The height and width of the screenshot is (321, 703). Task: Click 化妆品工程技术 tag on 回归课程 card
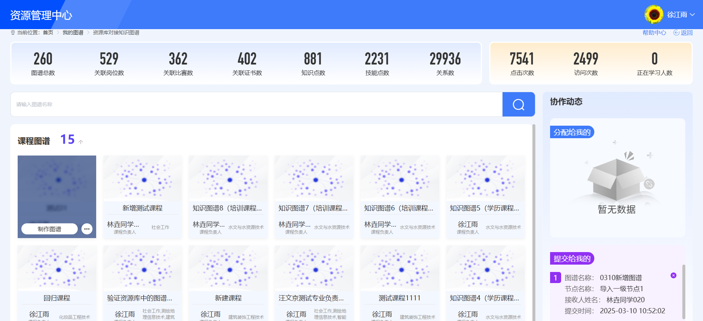click(74, 317)
